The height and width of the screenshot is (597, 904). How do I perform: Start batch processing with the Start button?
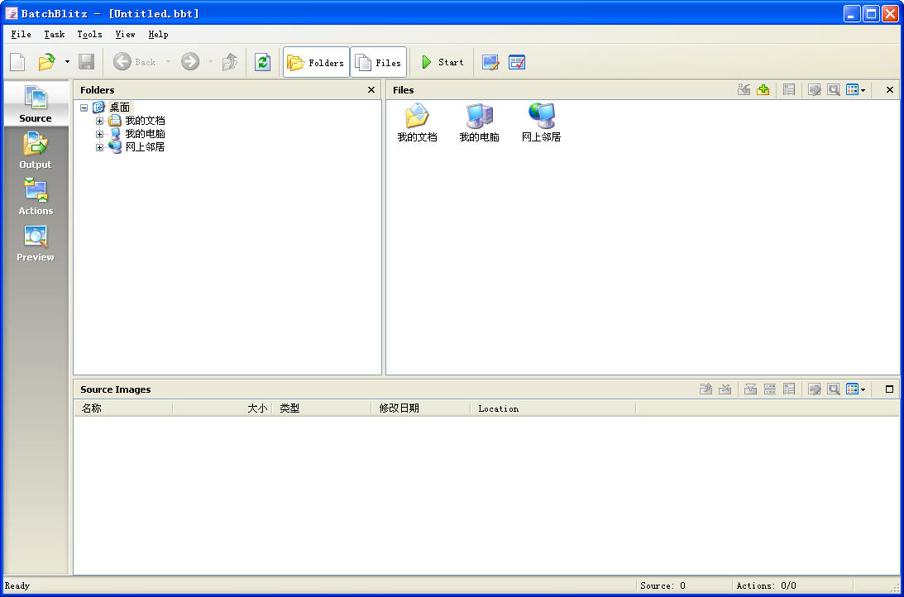pyautogui.click(x=442, y=62)
